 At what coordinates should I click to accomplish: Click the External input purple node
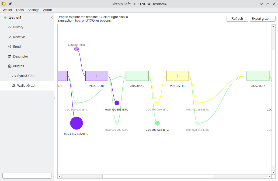pos(77,49)
